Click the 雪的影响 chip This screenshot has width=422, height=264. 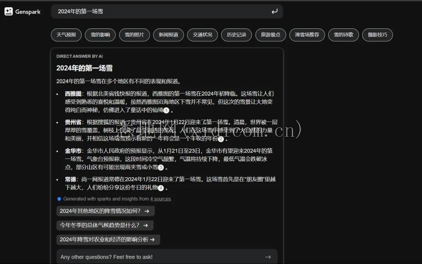point(100,35)
